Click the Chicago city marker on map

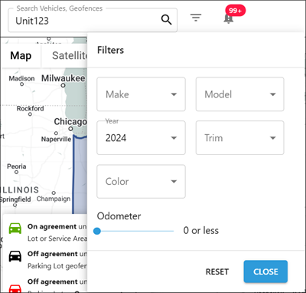click(x=70, y=129)
